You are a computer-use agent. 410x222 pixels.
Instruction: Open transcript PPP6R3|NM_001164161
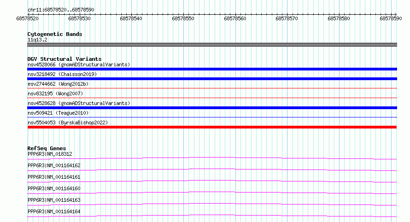tap(54, 177)
